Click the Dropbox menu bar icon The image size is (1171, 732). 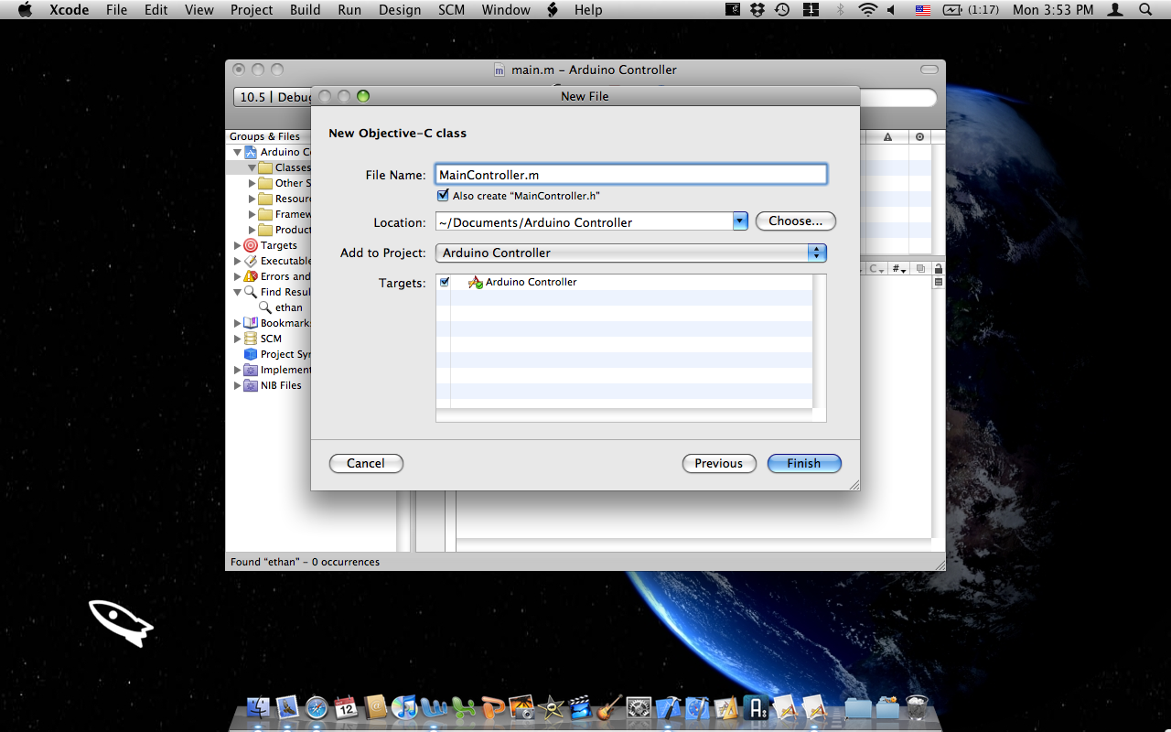(x=757, y=10)
